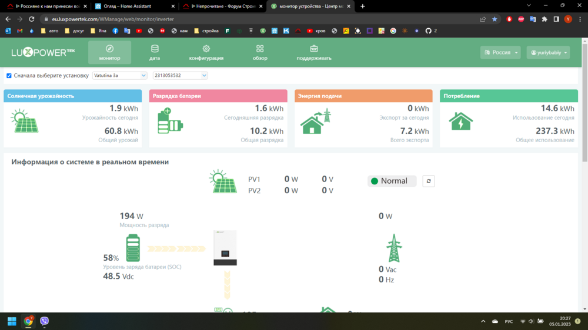Open the 'кам' bookmark
Screen dimensions: 588x330
[x=179, y=31]
